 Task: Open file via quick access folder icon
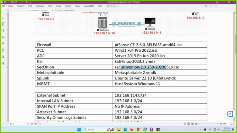click(5, 2)
